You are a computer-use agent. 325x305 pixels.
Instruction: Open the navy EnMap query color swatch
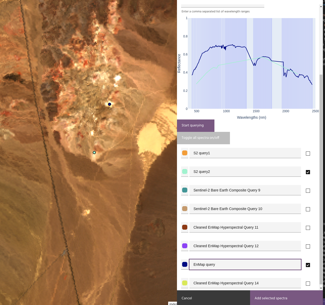tap(185, 264)
